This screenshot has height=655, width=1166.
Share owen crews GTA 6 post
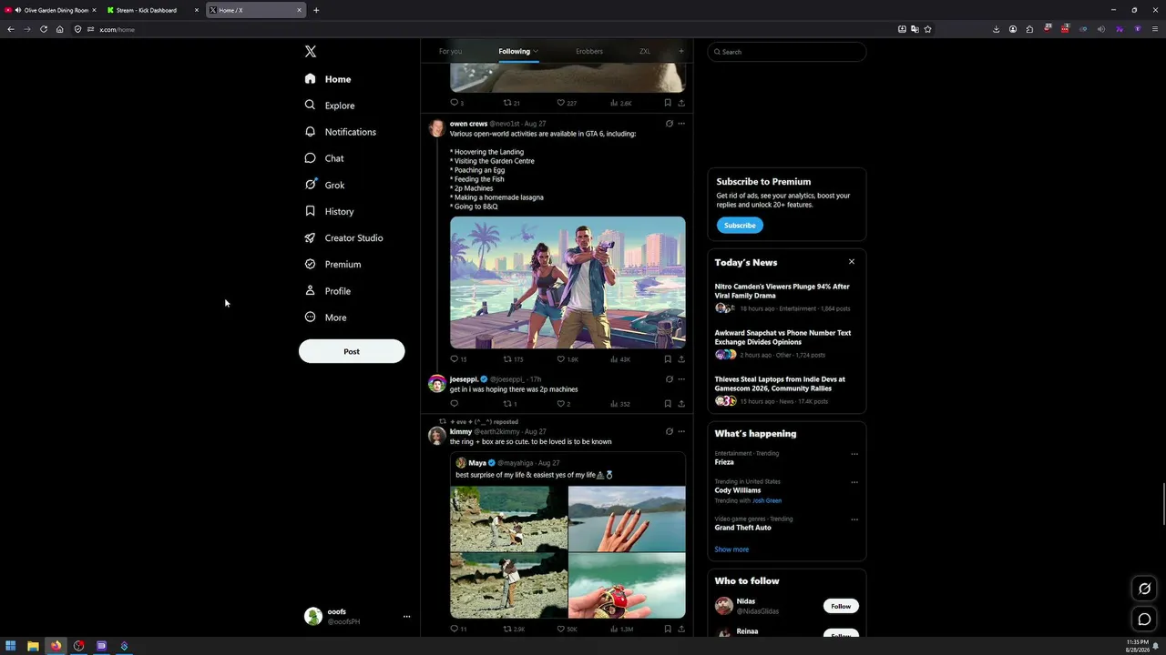click(x=681, y=359)
